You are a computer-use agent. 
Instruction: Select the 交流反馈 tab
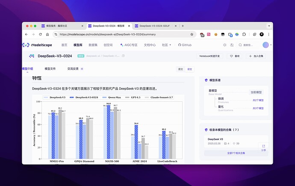point(75,69)
